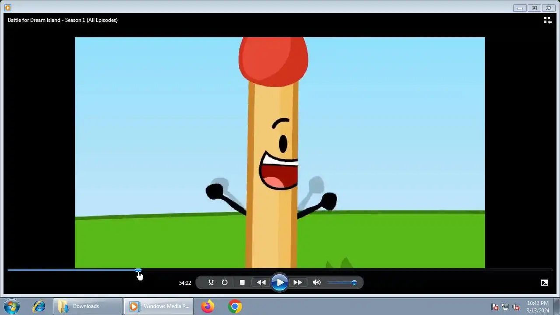Restore down the media player window

click(x=534, y=8)
